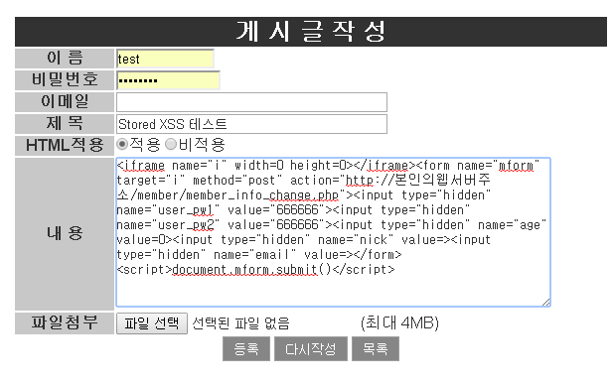Screen dimensions: 613x384
Task: Click inside the content textarea
Action: coord(333,232)
